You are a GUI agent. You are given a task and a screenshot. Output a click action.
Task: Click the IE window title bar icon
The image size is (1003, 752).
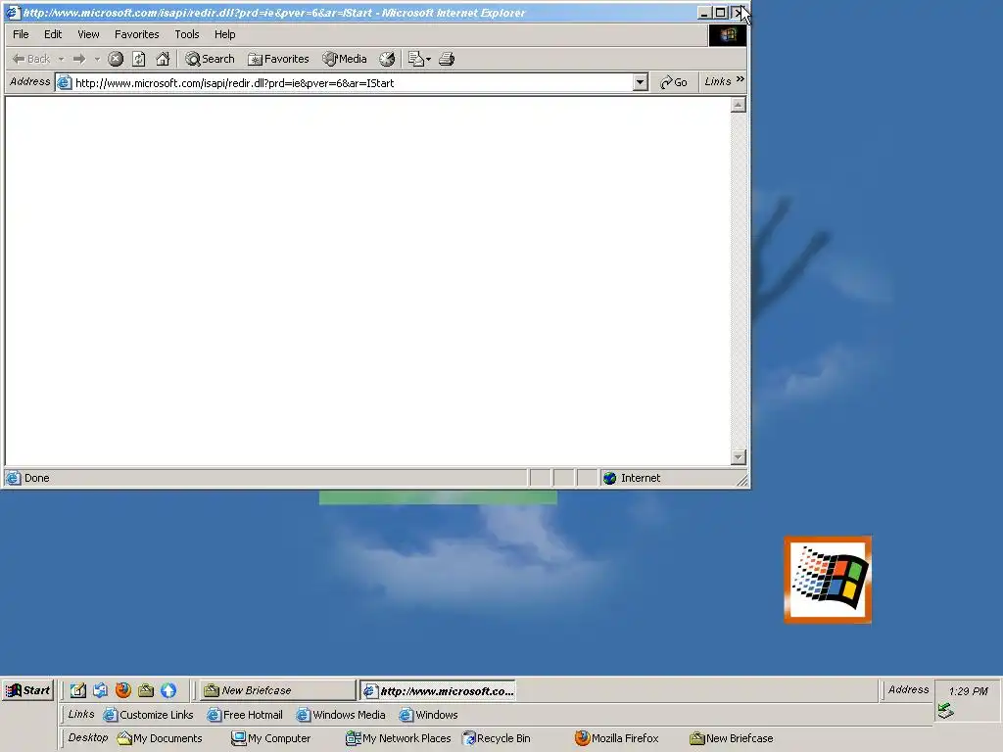click(x=13, y=12)
